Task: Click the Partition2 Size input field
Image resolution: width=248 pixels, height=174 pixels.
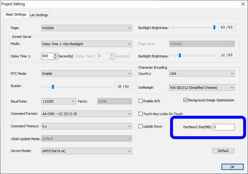Action: 224,127
